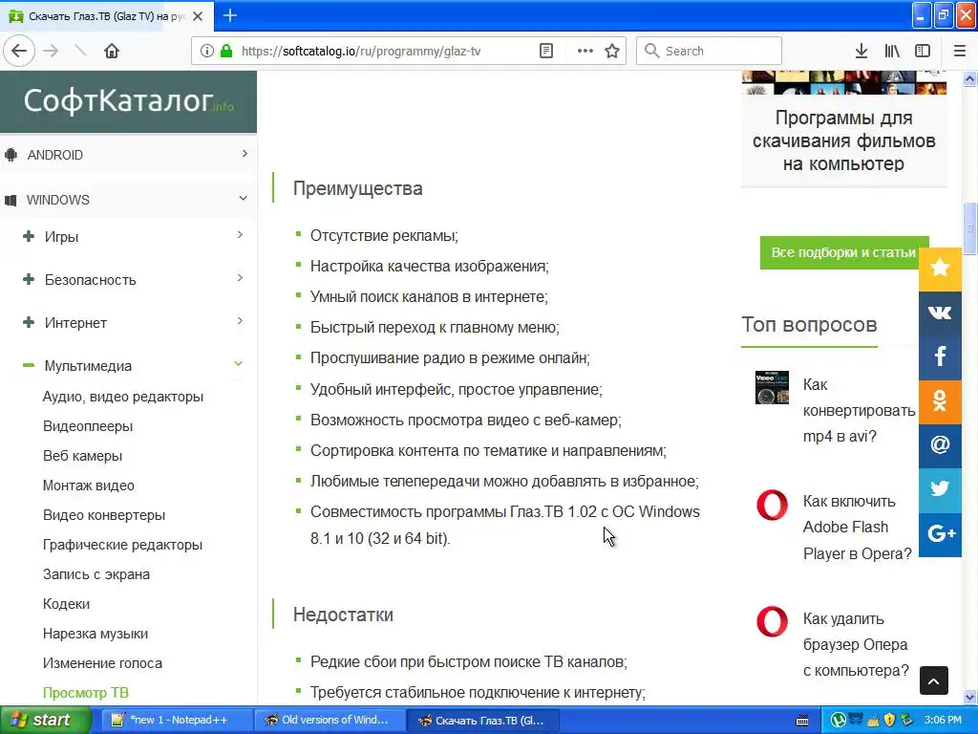
Task: Open Запись с экрана category
Action: tap(96, 574)
